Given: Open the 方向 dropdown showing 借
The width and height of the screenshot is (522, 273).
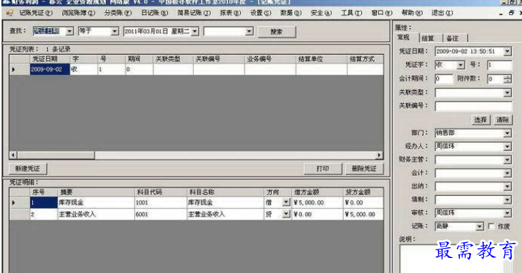Looking at the screenshot, I should click(x=286, y=202).
